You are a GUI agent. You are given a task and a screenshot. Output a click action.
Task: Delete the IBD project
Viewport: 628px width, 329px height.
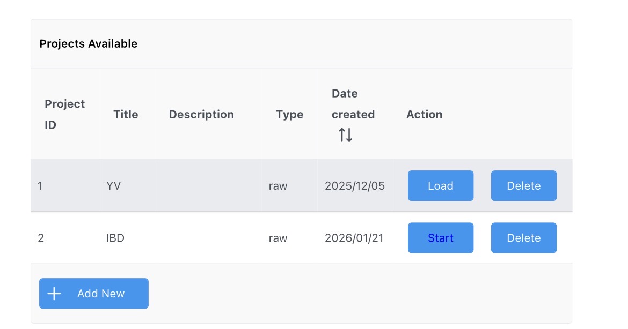pyautogui.click(x=523, y=238)
